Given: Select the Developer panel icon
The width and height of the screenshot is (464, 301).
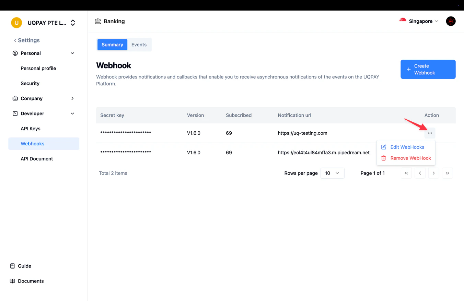Looking at the screenshot, I should pyautogui.click(x=15, y=113).
